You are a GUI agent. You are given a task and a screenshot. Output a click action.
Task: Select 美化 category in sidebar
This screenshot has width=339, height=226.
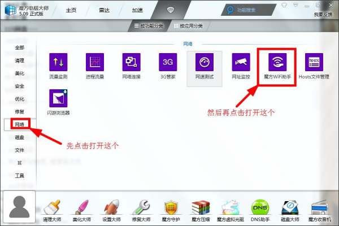(x=19, y=73)
